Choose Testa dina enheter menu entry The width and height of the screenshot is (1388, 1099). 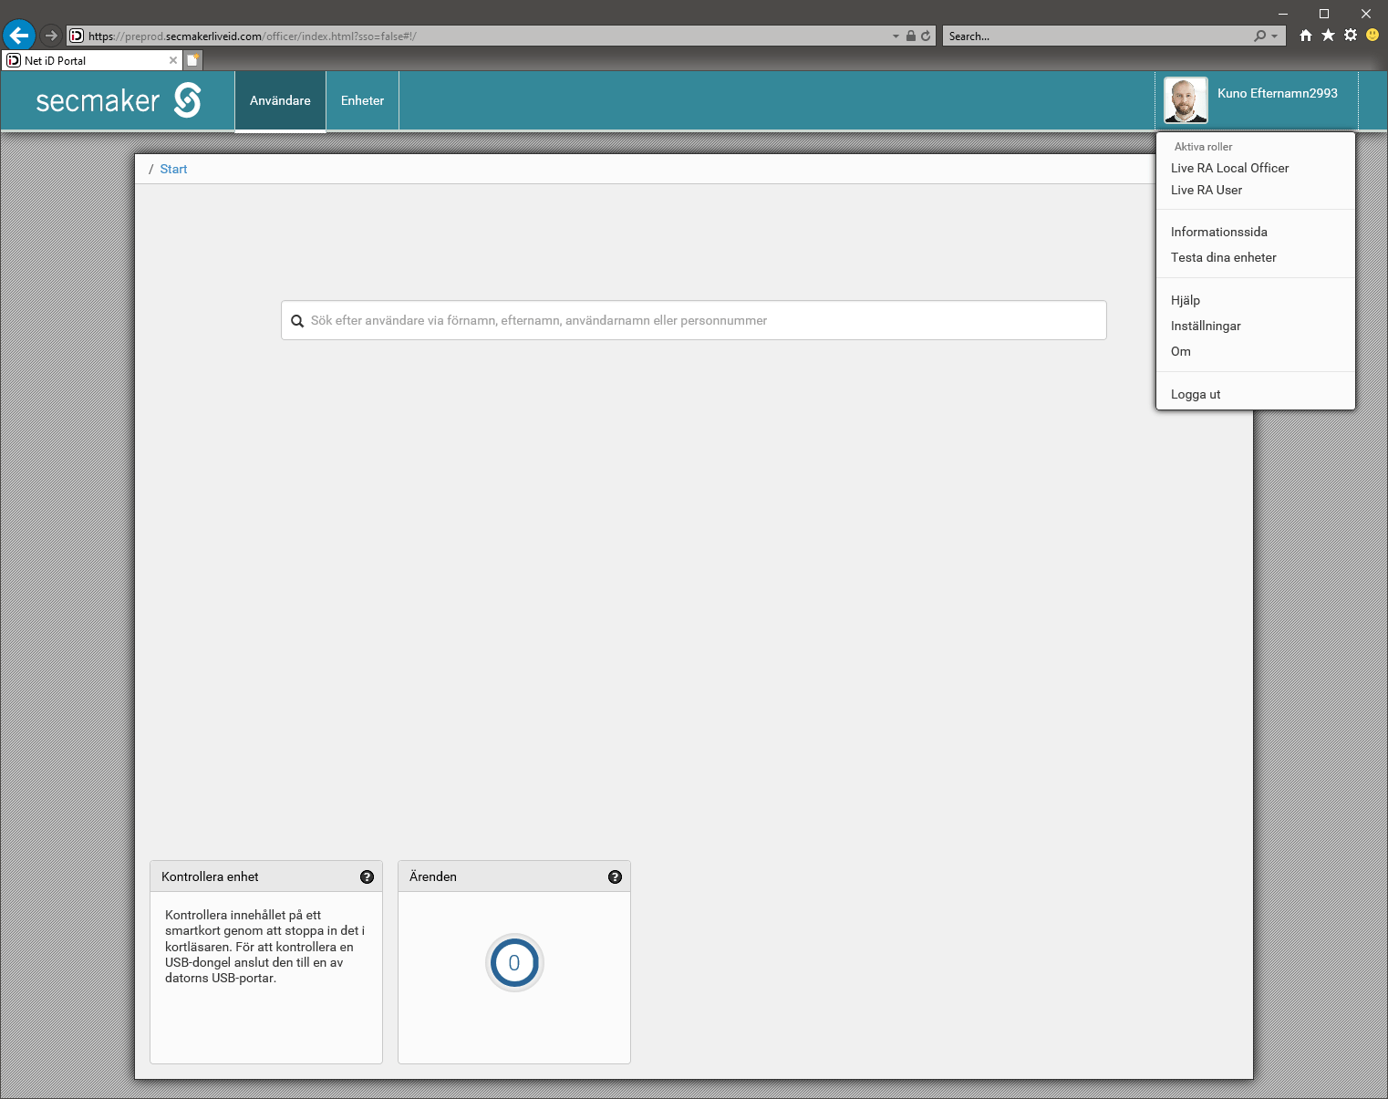[1223, 257]
